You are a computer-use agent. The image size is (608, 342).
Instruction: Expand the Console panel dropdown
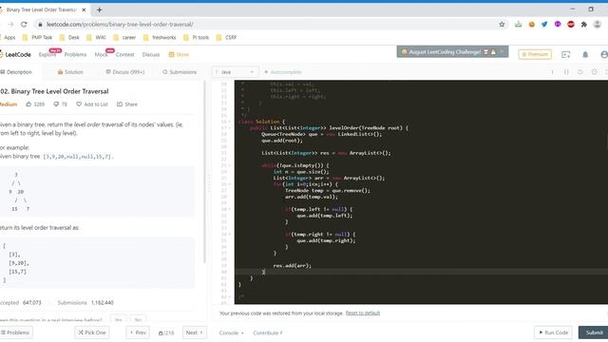point(232,332)
